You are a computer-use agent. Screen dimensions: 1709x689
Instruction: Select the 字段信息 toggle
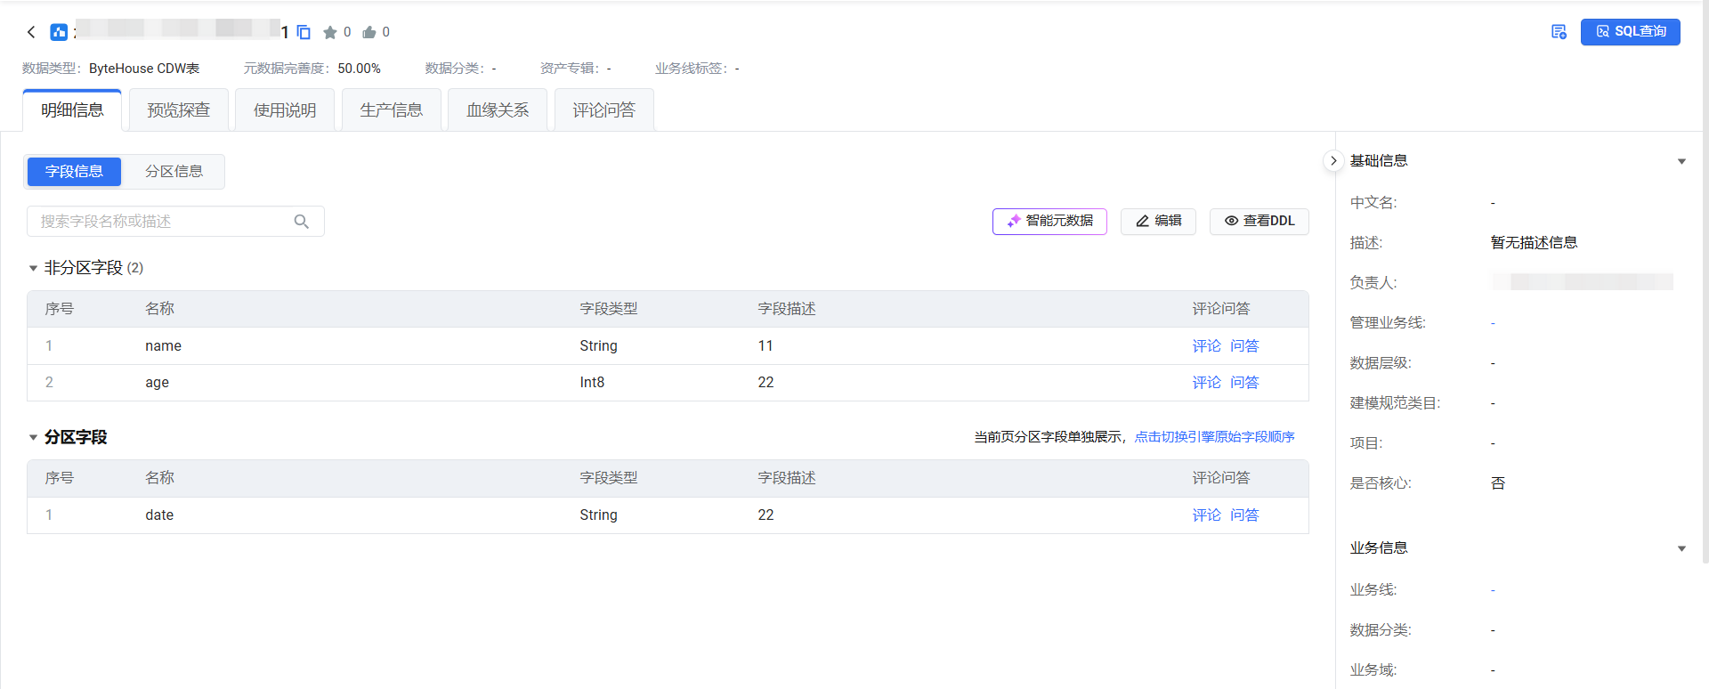(x=74, y=172)
